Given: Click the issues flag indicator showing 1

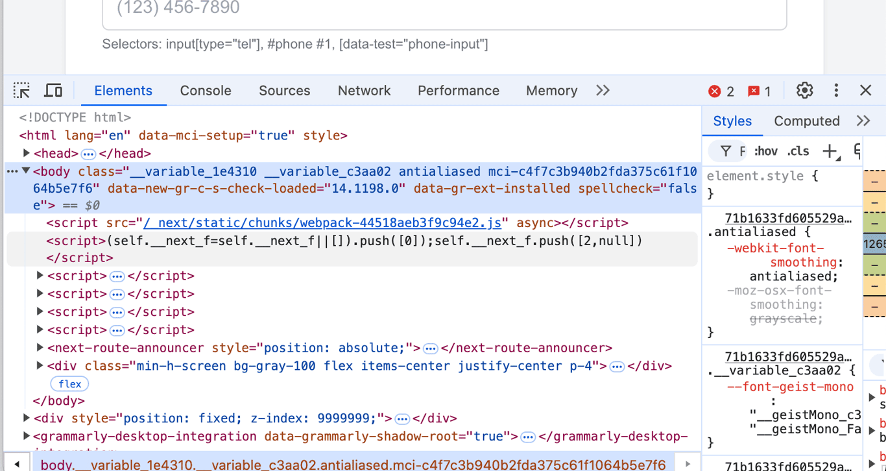Looking at the screenshot, I should 760,91.
